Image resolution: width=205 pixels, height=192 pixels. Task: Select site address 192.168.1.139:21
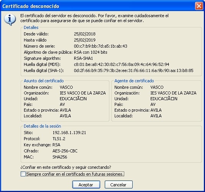tap(69, 133)
